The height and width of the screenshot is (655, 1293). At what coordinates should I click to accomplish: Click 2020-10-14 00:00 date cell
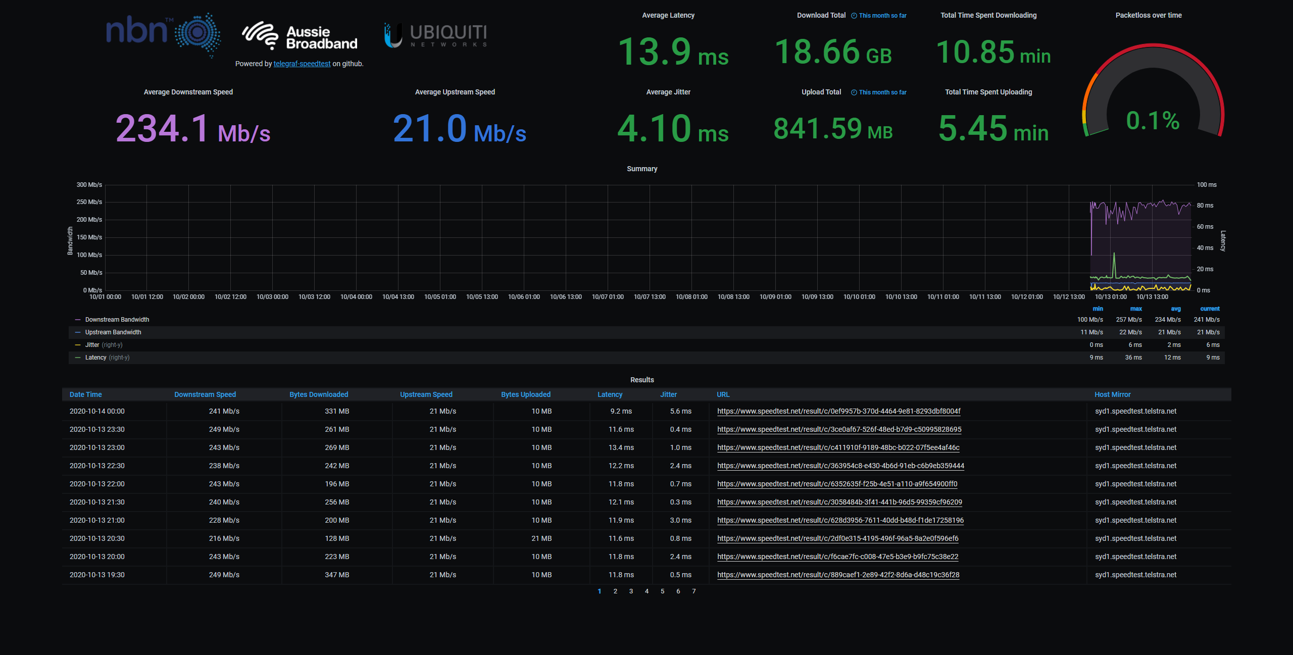[97, 411]
